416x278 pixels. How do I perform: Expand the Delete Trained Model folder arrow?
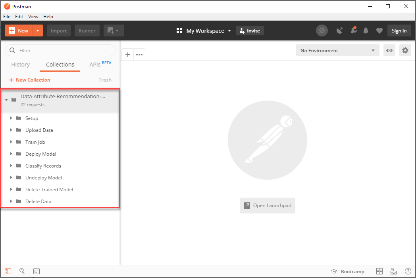[x=11, y=190]
